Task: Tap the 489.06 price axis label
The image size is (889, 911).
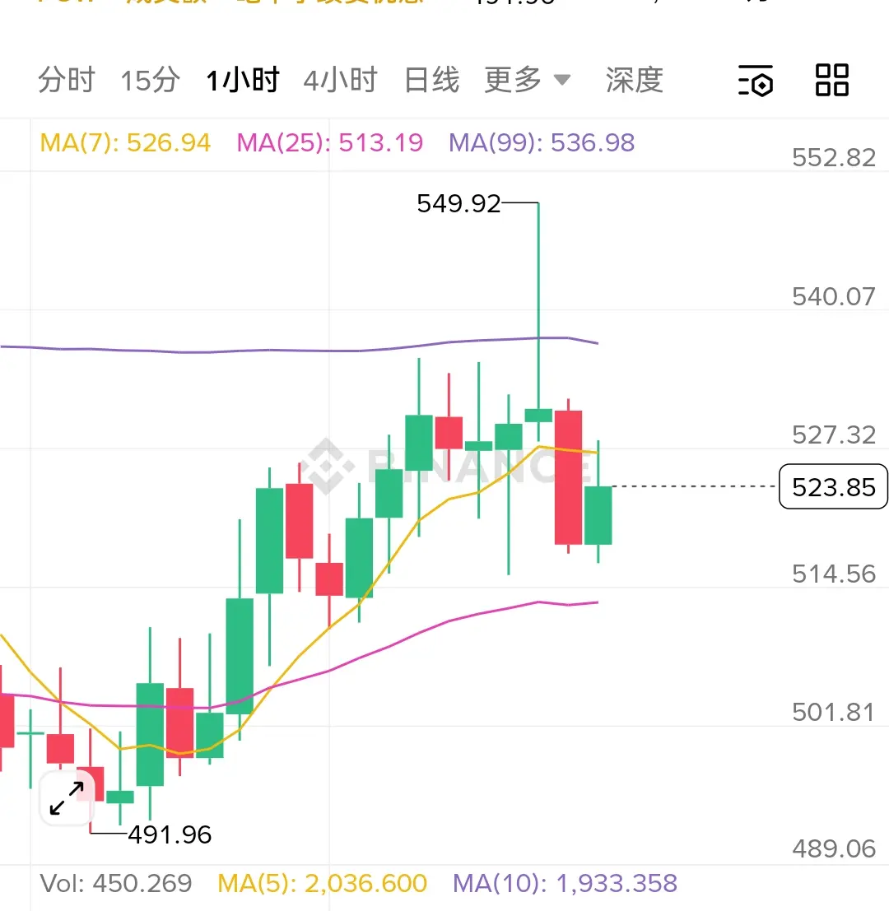Action: click(834, 849)
